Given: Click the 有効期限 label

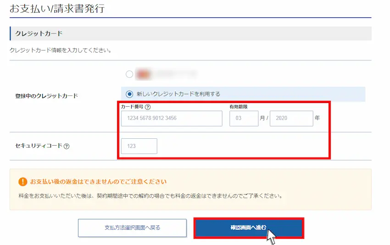Looking at the screenshot, I should tap(238, 107).
